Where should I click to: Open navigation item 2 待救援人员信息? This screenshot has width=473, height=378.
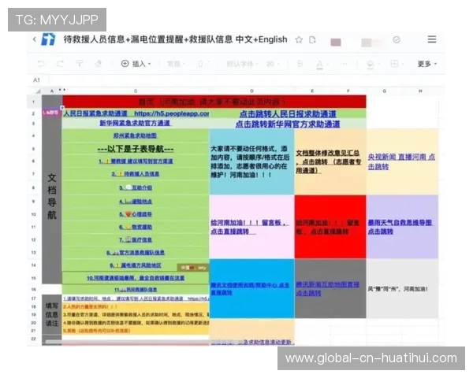135,174
